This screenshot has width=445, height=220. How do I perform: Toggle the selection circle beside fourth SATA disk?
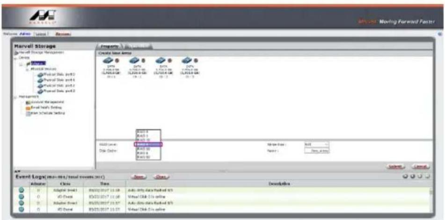pos(196,61)
